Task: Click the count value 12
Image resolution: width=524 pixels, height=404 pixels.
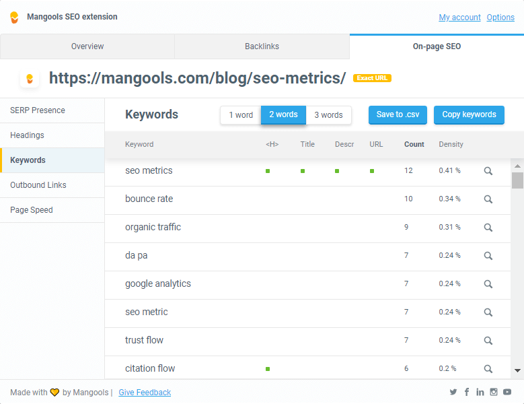Action: click(x=408, y=170)
